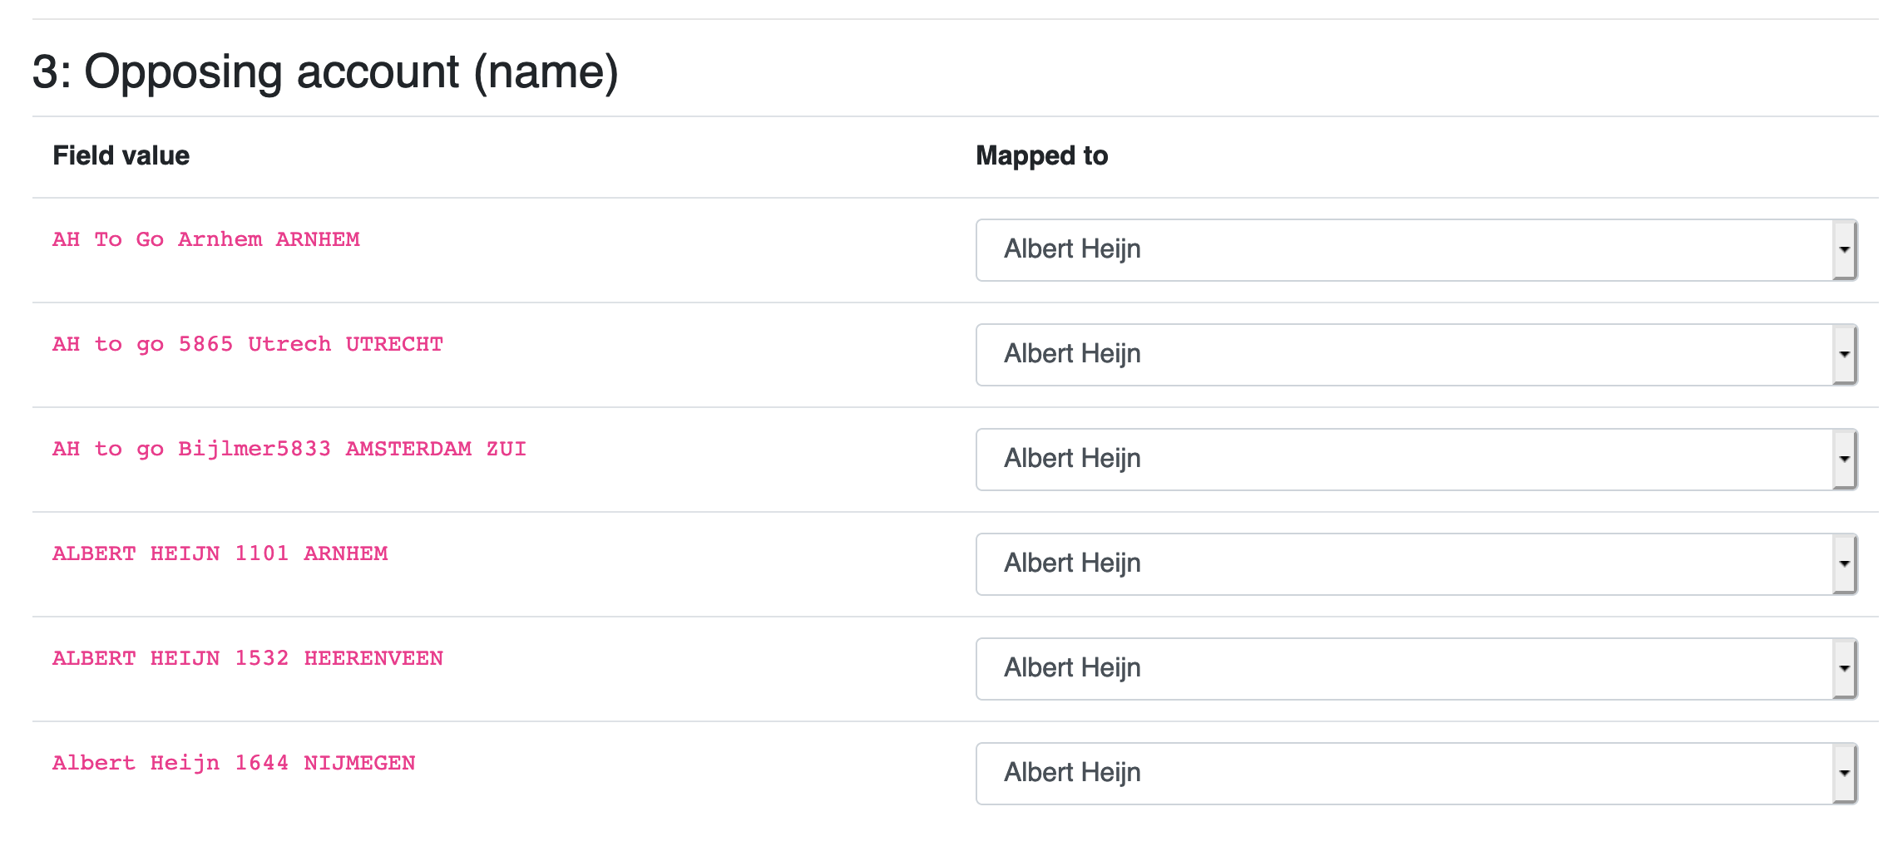Screen dimensions: 1883x841
Task: Open the dropdown for AH to go 5865 Utrech UTRECHT
Action: click(1414, 355)
